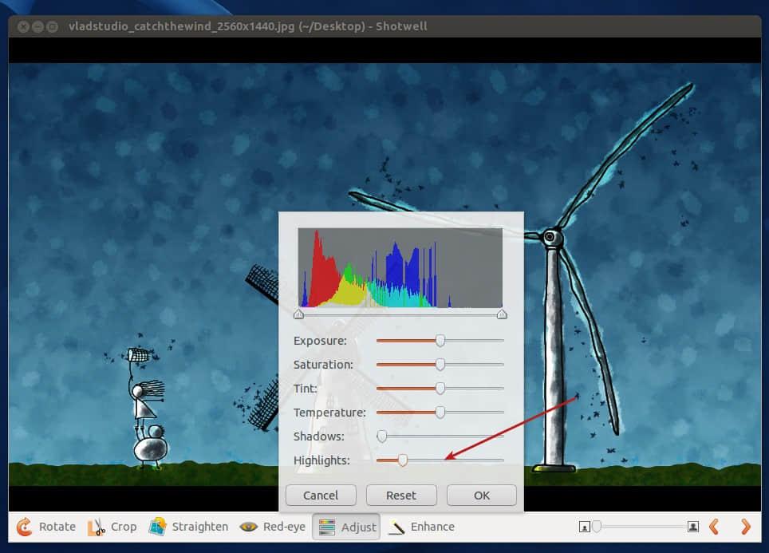
Task: Click the zoom-out small image icon
Action: click(x=585, y=527)
